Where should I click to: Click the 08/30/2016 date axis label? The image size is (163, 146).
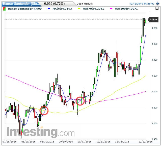(47, 142)
